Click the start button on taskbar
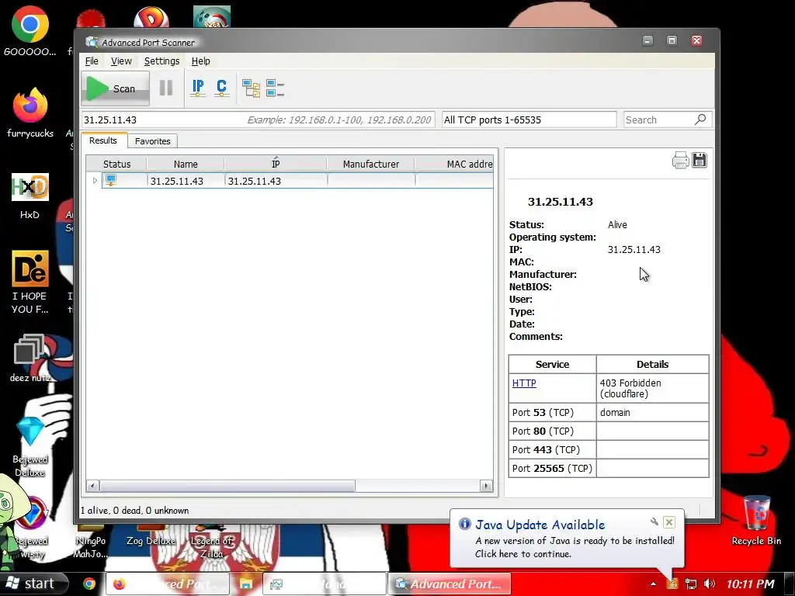The image size is (795, 596). (34, 584)
